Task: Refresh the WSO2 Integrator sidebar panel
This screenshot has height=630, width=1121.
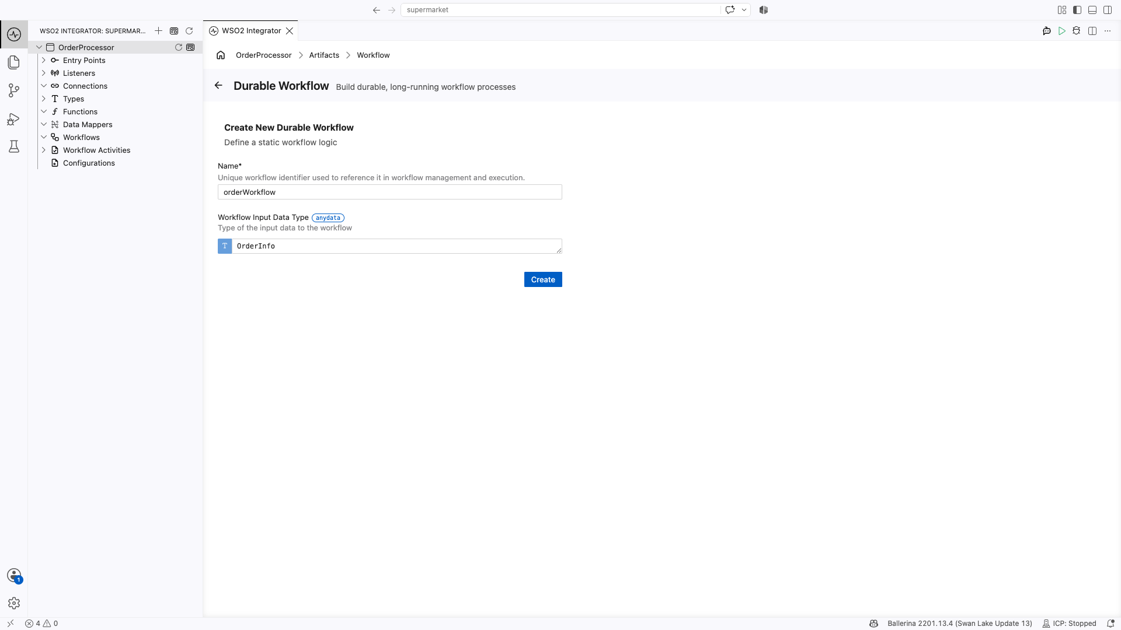Action: coord(189,31)
